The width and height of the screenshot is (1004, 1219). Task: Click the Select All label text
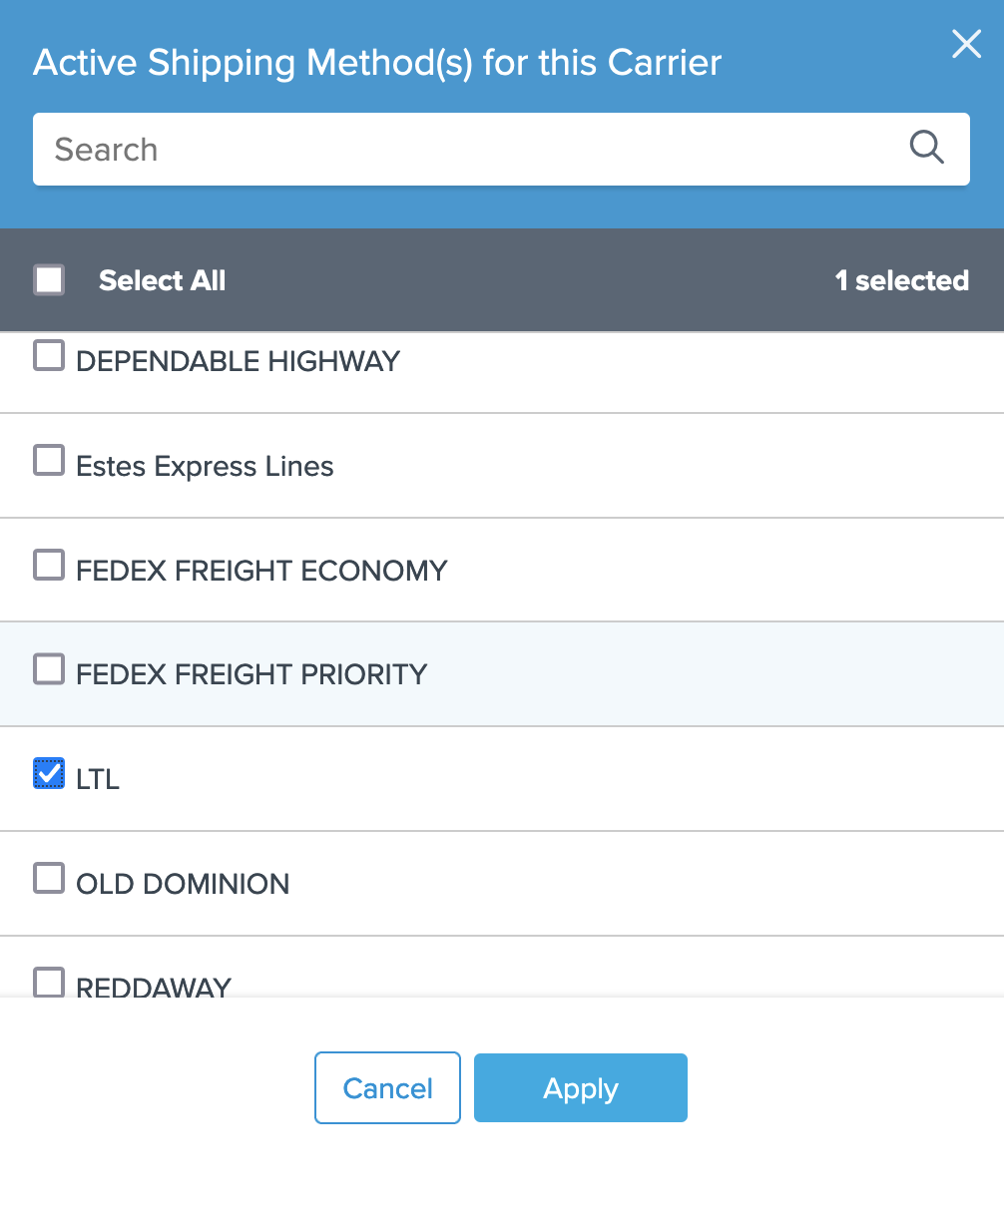coord(162,281)
